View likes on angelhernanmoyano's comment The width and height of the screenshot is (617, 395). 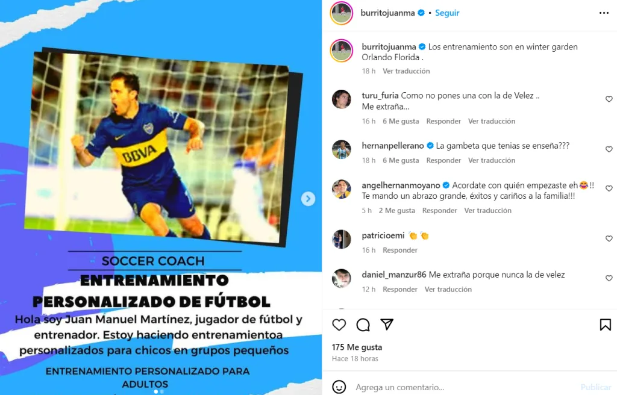coord(396,211)
